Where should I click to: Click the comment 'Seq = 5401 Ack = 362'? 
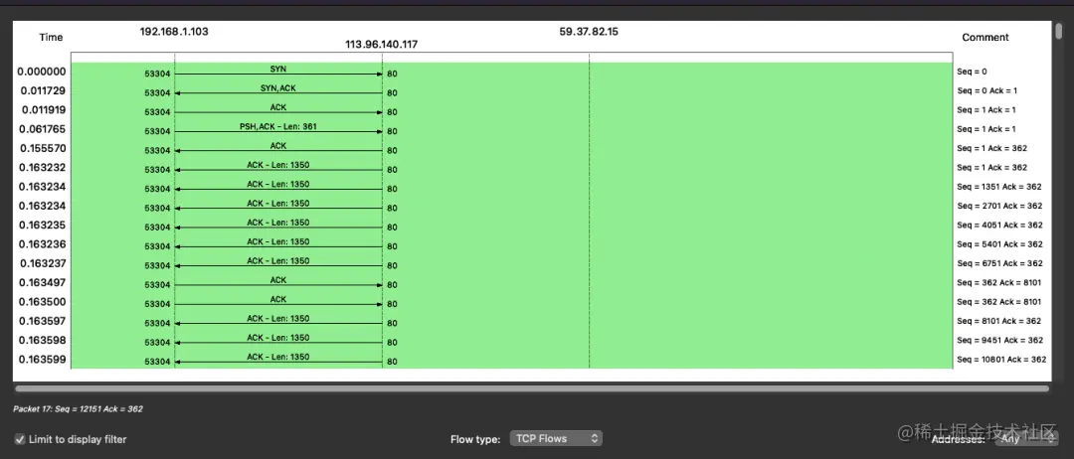coord(999,243)
